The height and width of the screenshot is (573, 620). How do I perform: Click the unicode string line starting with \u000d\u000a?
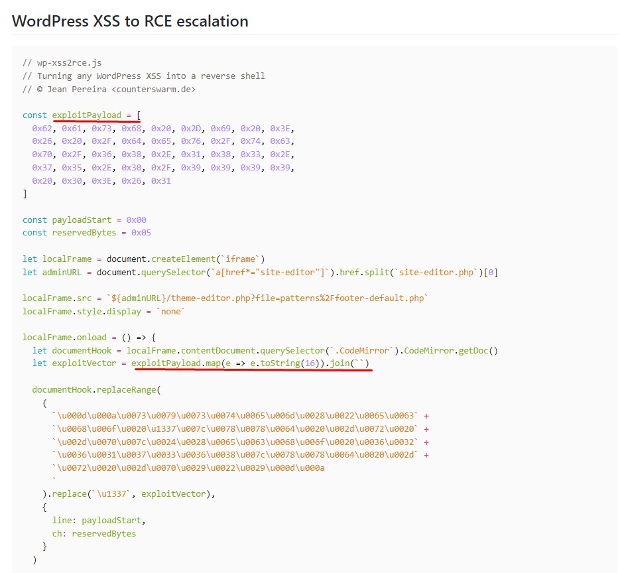[x=241, y=416]
